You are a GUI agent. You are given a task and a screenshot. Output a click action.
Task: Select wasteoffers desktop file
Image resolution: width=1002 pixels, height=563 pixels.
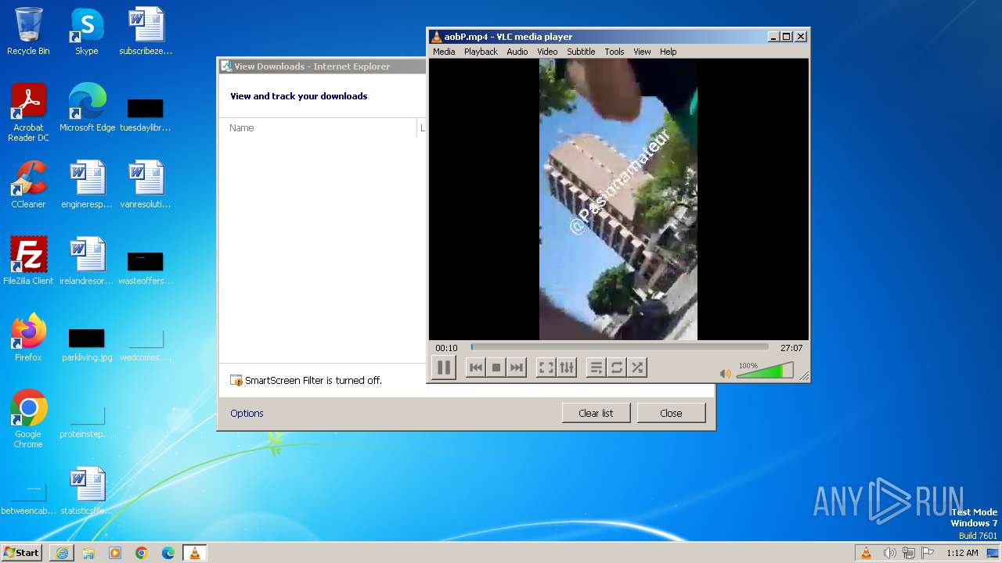point(146,267)
